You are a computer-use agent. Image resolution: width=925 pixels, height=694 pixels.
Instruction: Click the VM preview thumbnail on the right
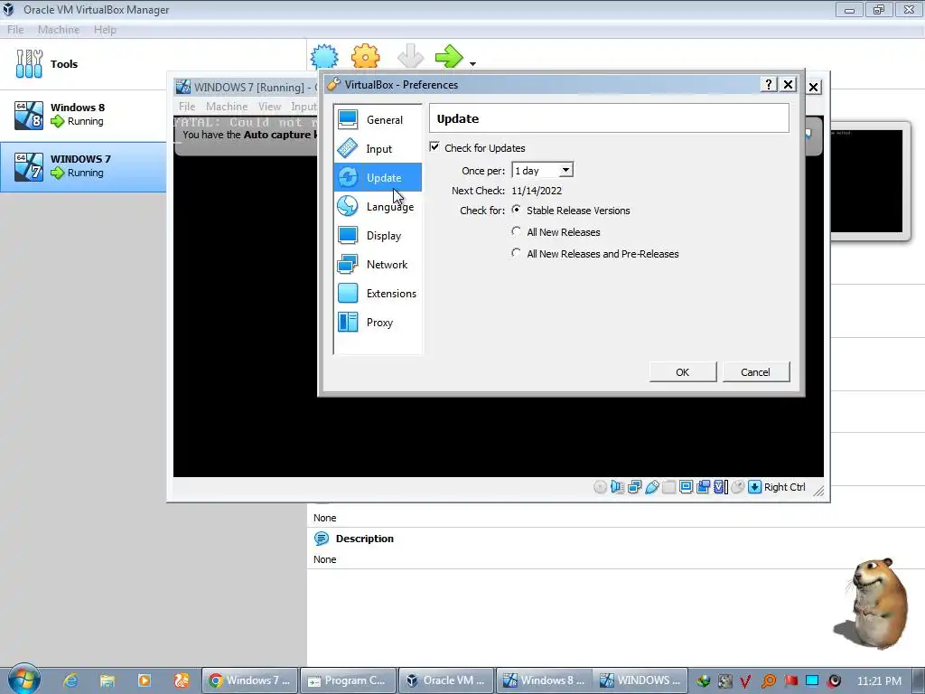pos(867,181)
